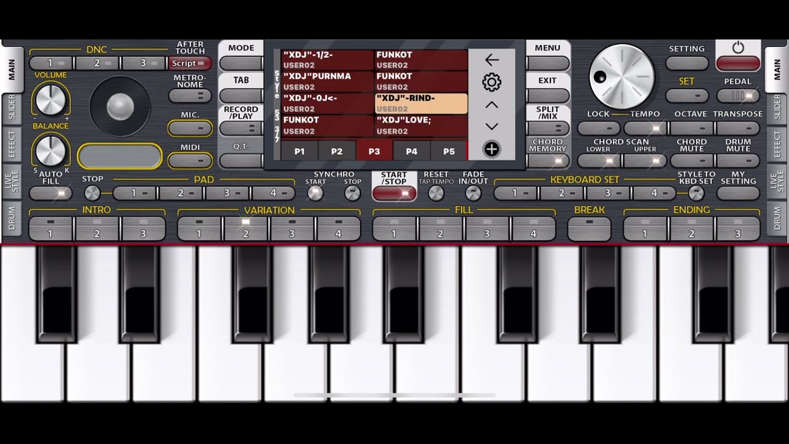
Task: Click the Record/Play button
Action: click(241, 128)
